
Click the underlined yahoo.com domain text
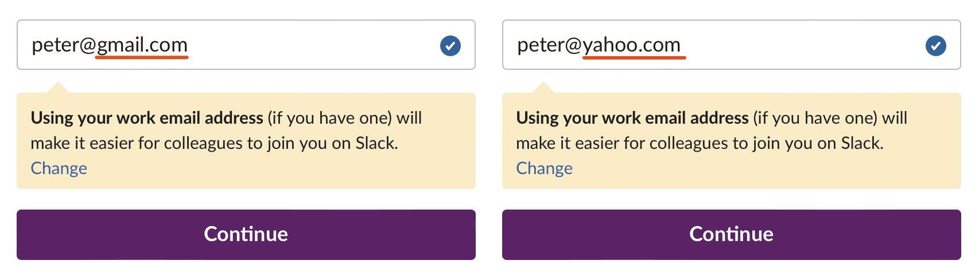click(x=631, y=45)
